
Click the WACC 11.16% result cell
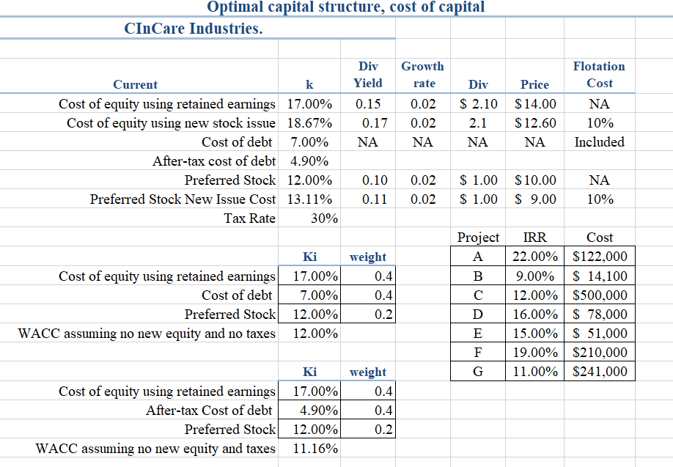point(315,448)
